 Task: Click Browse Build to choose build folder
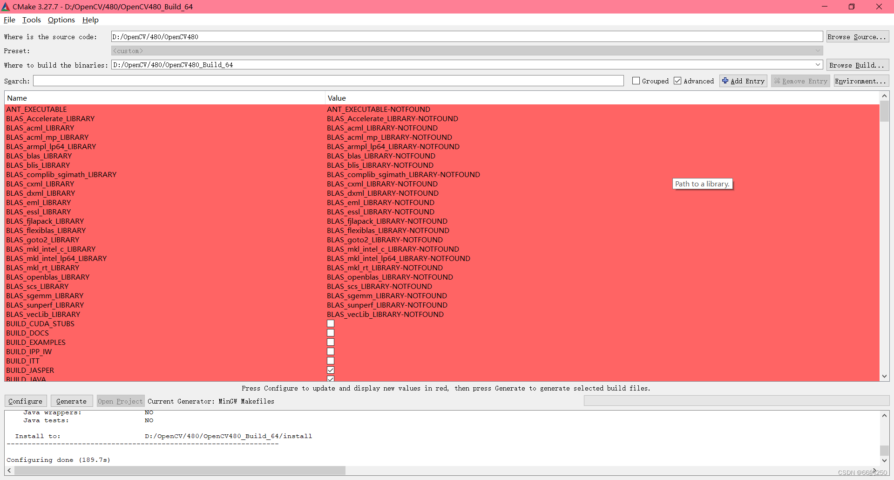click(x=857, y=64)
